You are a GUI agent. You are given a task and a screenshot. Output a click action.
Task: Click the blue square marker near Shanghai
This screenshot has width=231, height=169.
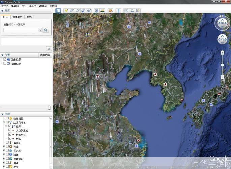137,146
